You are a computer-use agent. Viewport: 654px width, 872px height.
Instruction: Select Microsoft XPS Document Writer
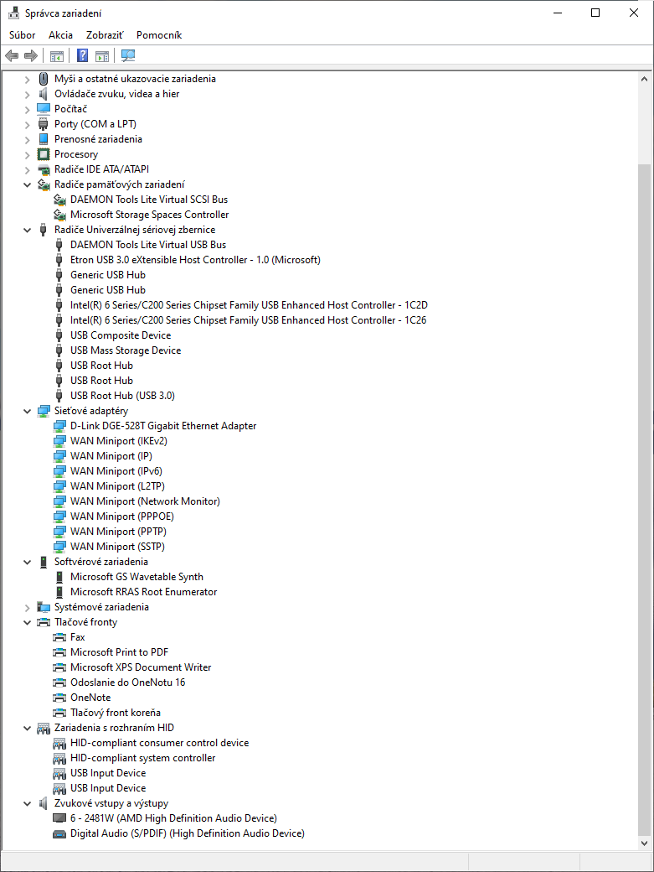point(141,667)
